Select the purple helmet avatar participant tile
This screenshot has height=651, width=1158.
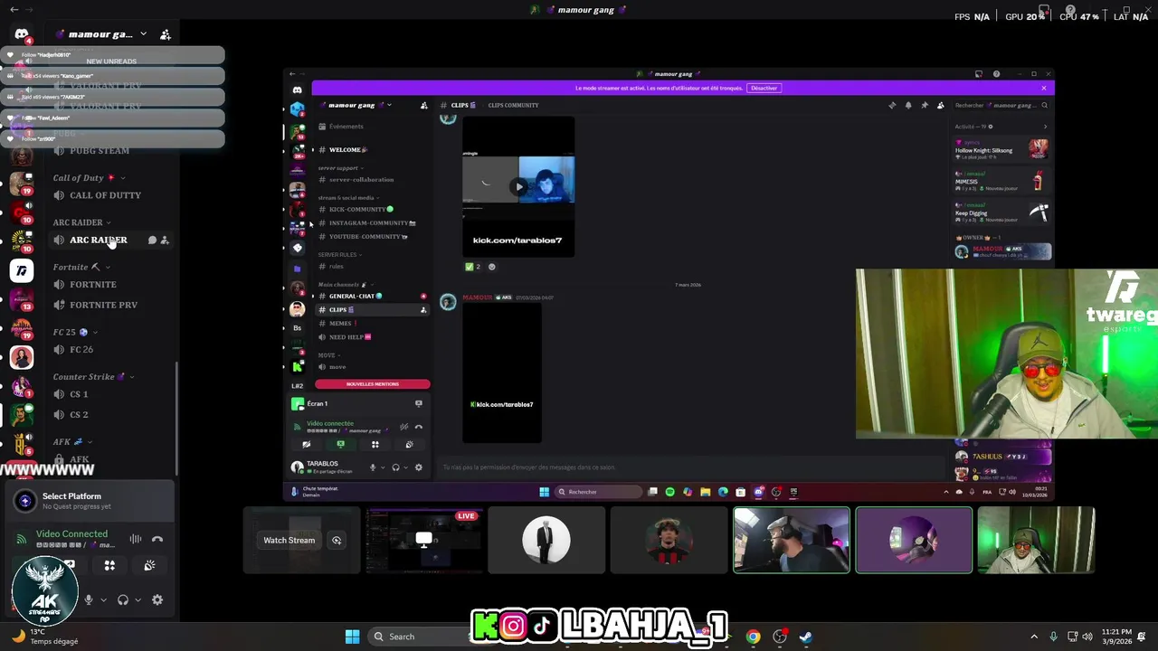914,541
